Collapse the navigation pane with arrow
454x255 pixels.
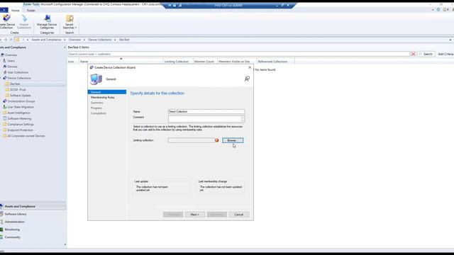tap(65, 47)
